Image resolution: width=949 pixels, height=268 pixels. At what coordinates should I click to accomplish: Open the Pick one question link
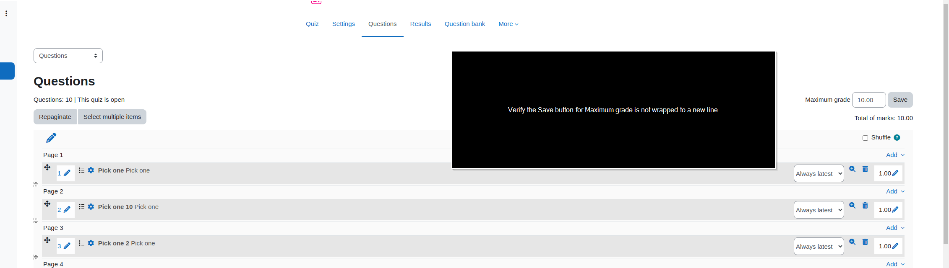point(124,170)
